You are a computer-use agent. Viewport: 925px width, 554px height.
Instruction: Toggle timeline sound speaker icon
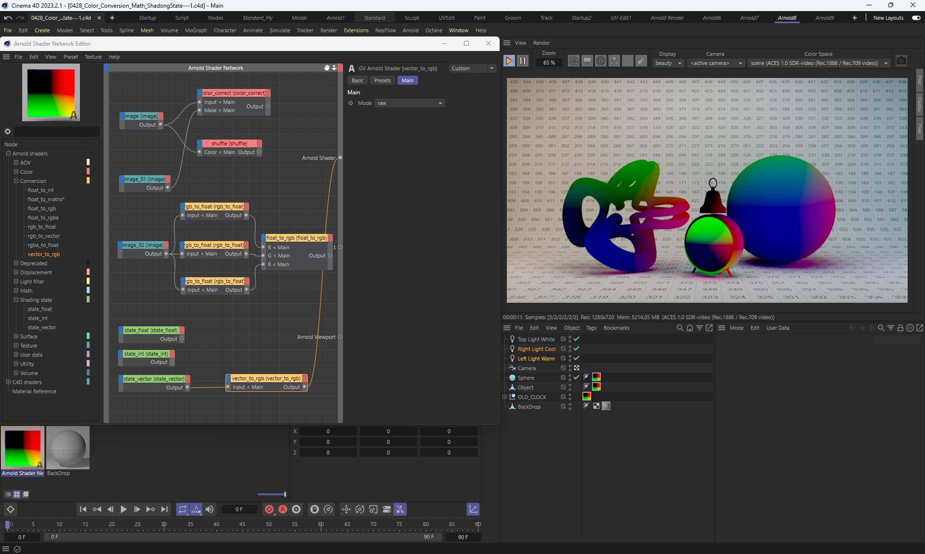(x=210, y=509)
